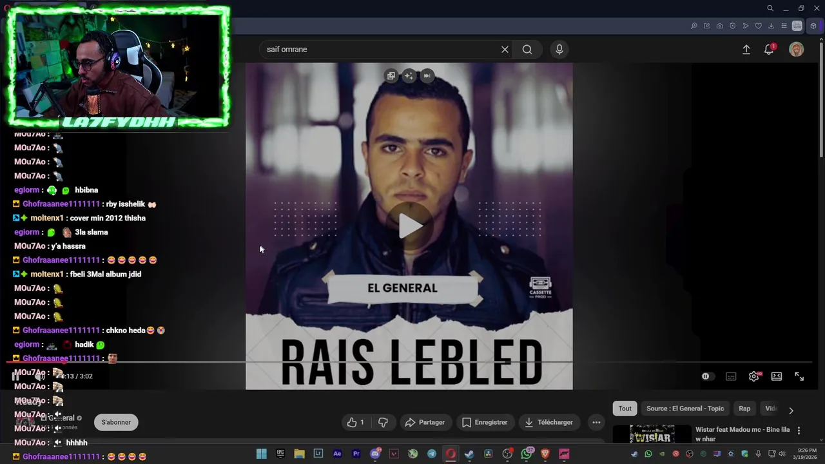Open Adobe After Effects from taskbar
825x464 pixels.
(x=337, y=454)
